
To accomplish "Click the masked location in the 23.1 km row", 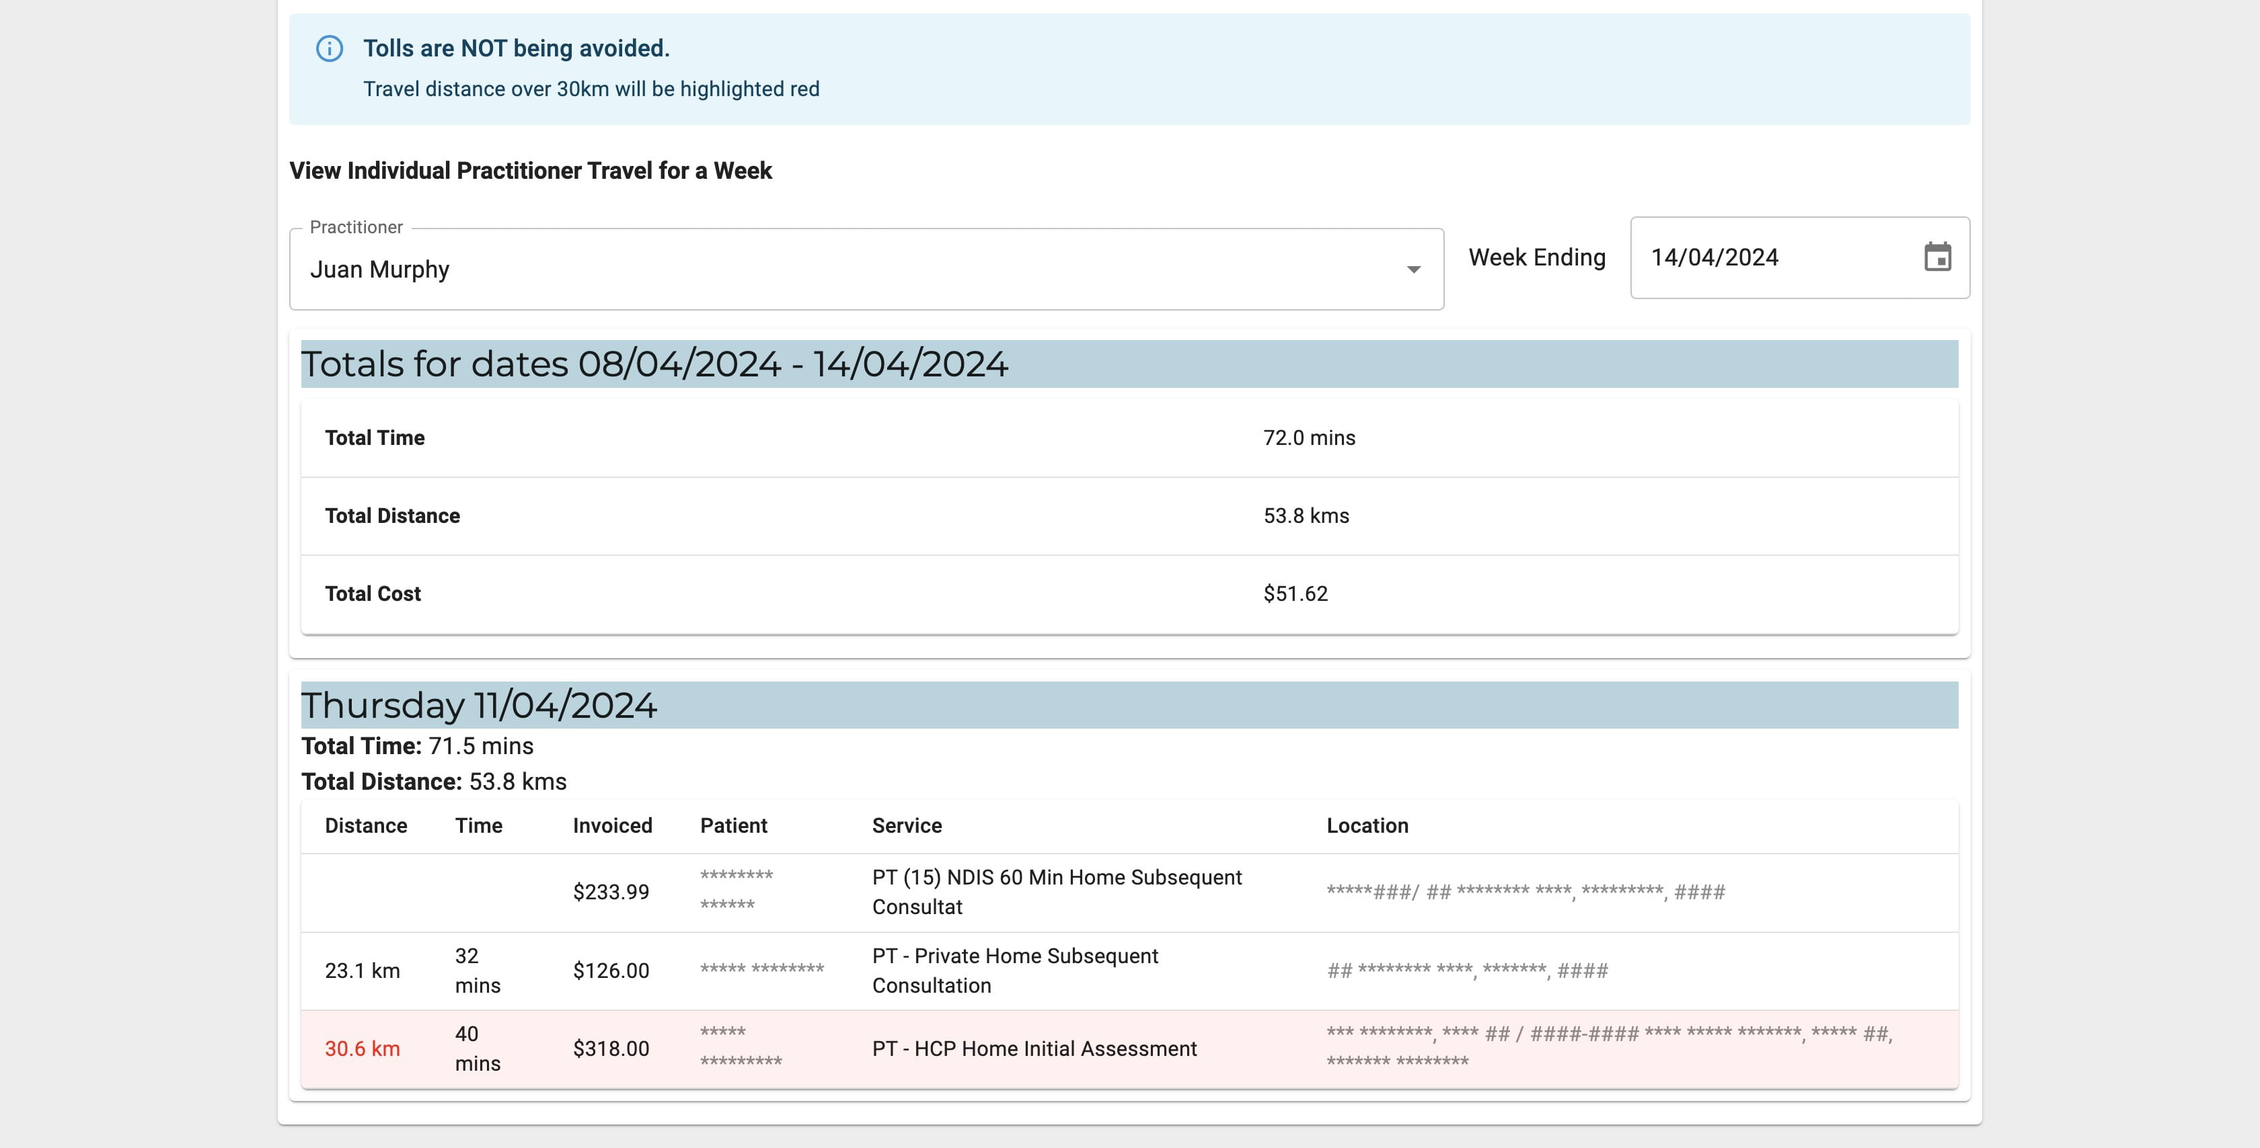I will click(1467, 971).
